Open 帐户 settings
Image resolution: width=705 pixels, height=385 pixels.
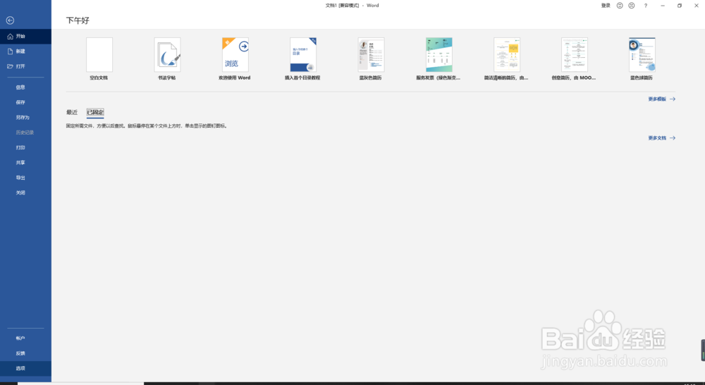tap(25, 338)
